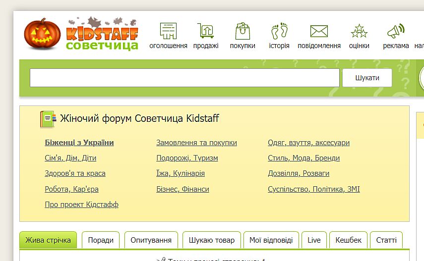Screen dimensions: 424x261
Task: Open the оцінки stars icon
Action: tap(359, 31)
